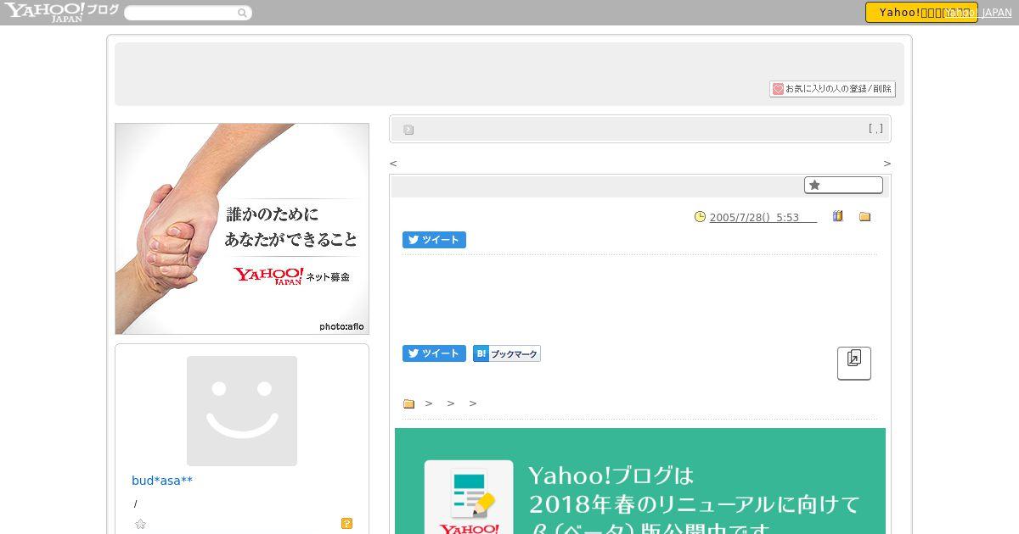The image size is (1019, 534).
Task: Click the star favorite button
Action: tap(843, 185)
